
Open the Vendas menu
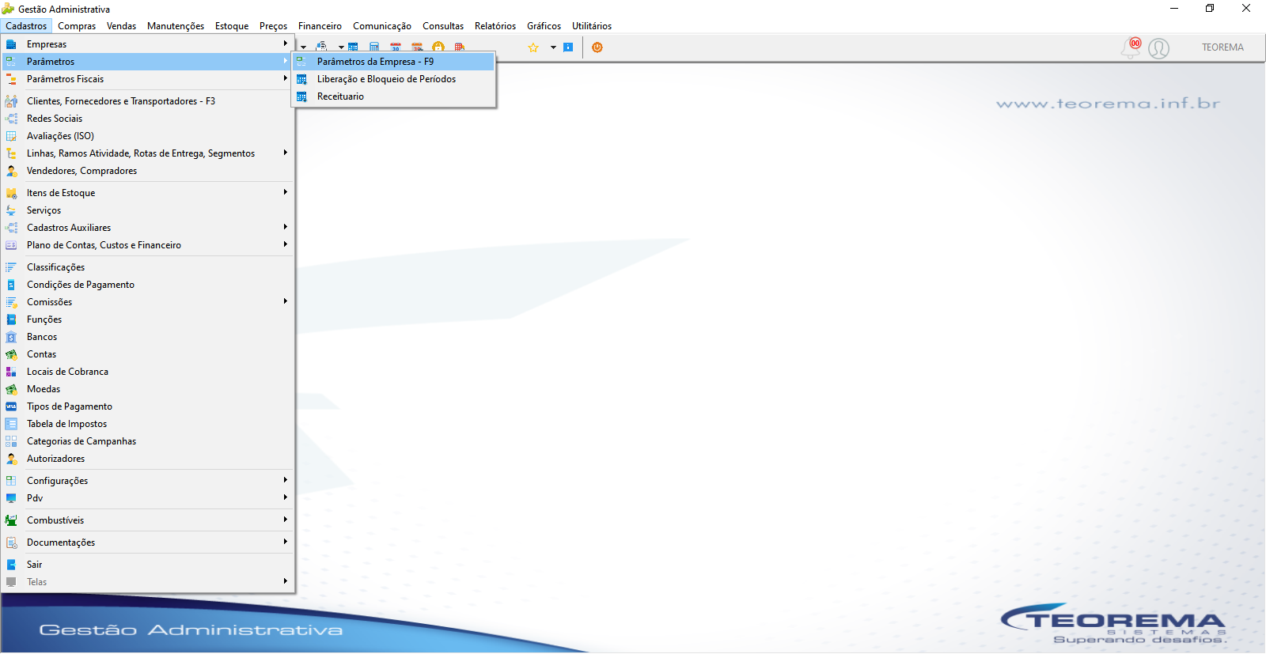pos(122,26)
